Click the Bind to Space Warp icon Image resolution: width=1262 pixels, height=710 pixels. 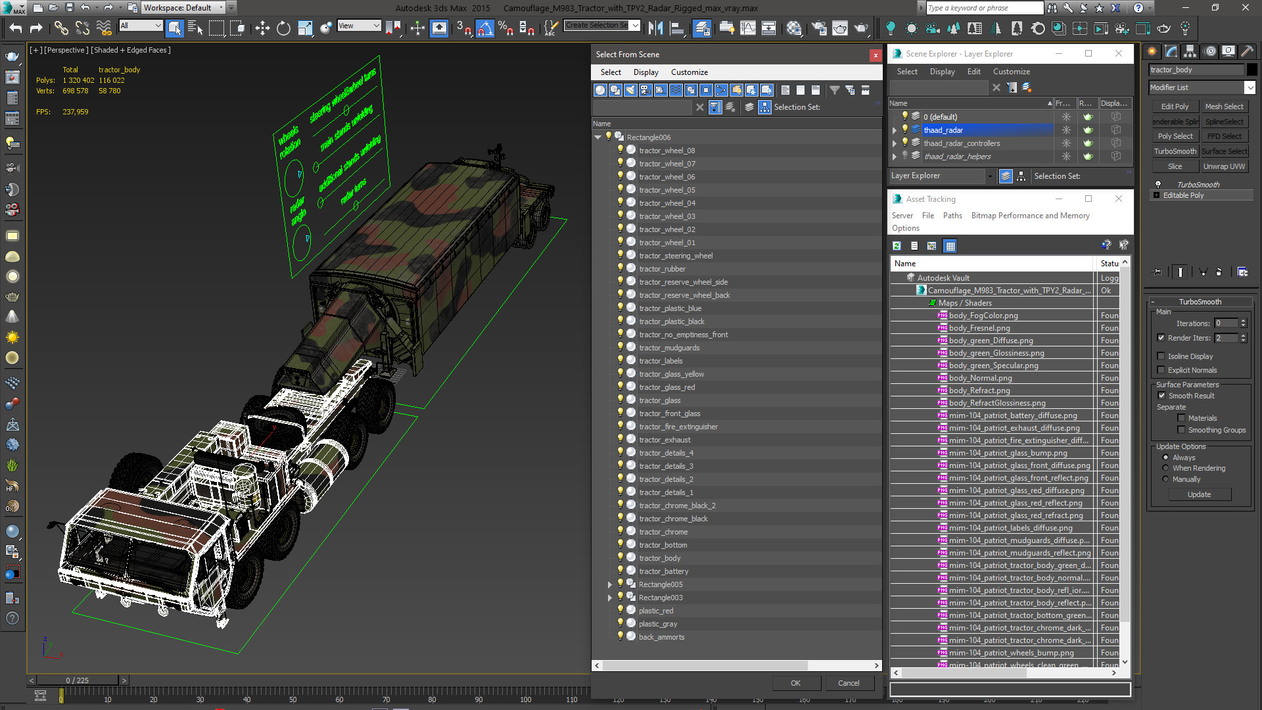(103, 28)
